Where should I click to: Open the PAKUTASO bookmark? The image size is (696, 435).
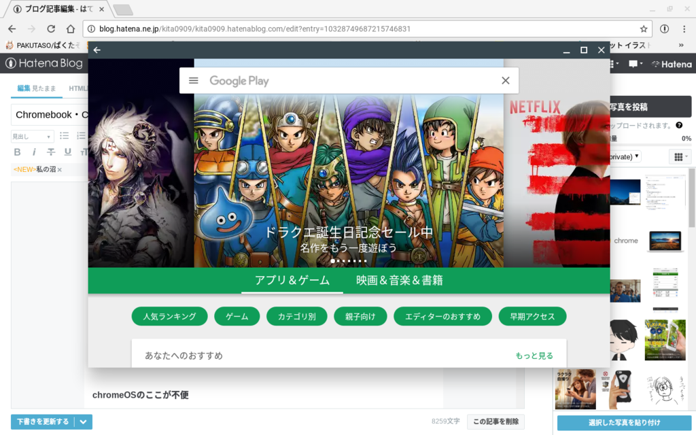[43, 46]
